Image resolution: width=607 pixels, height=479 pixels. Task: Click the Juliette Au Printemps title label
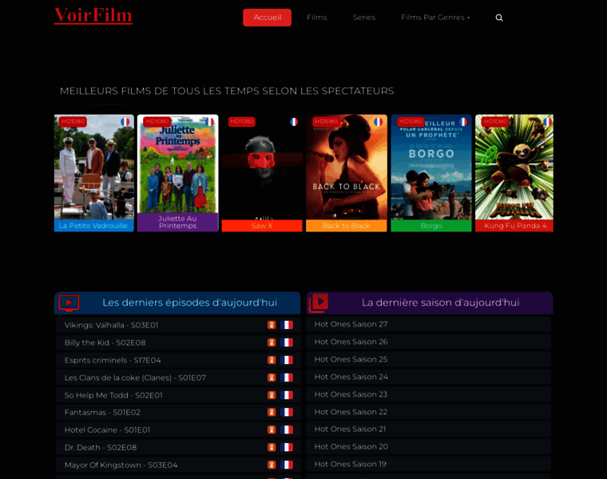(177, 222)
